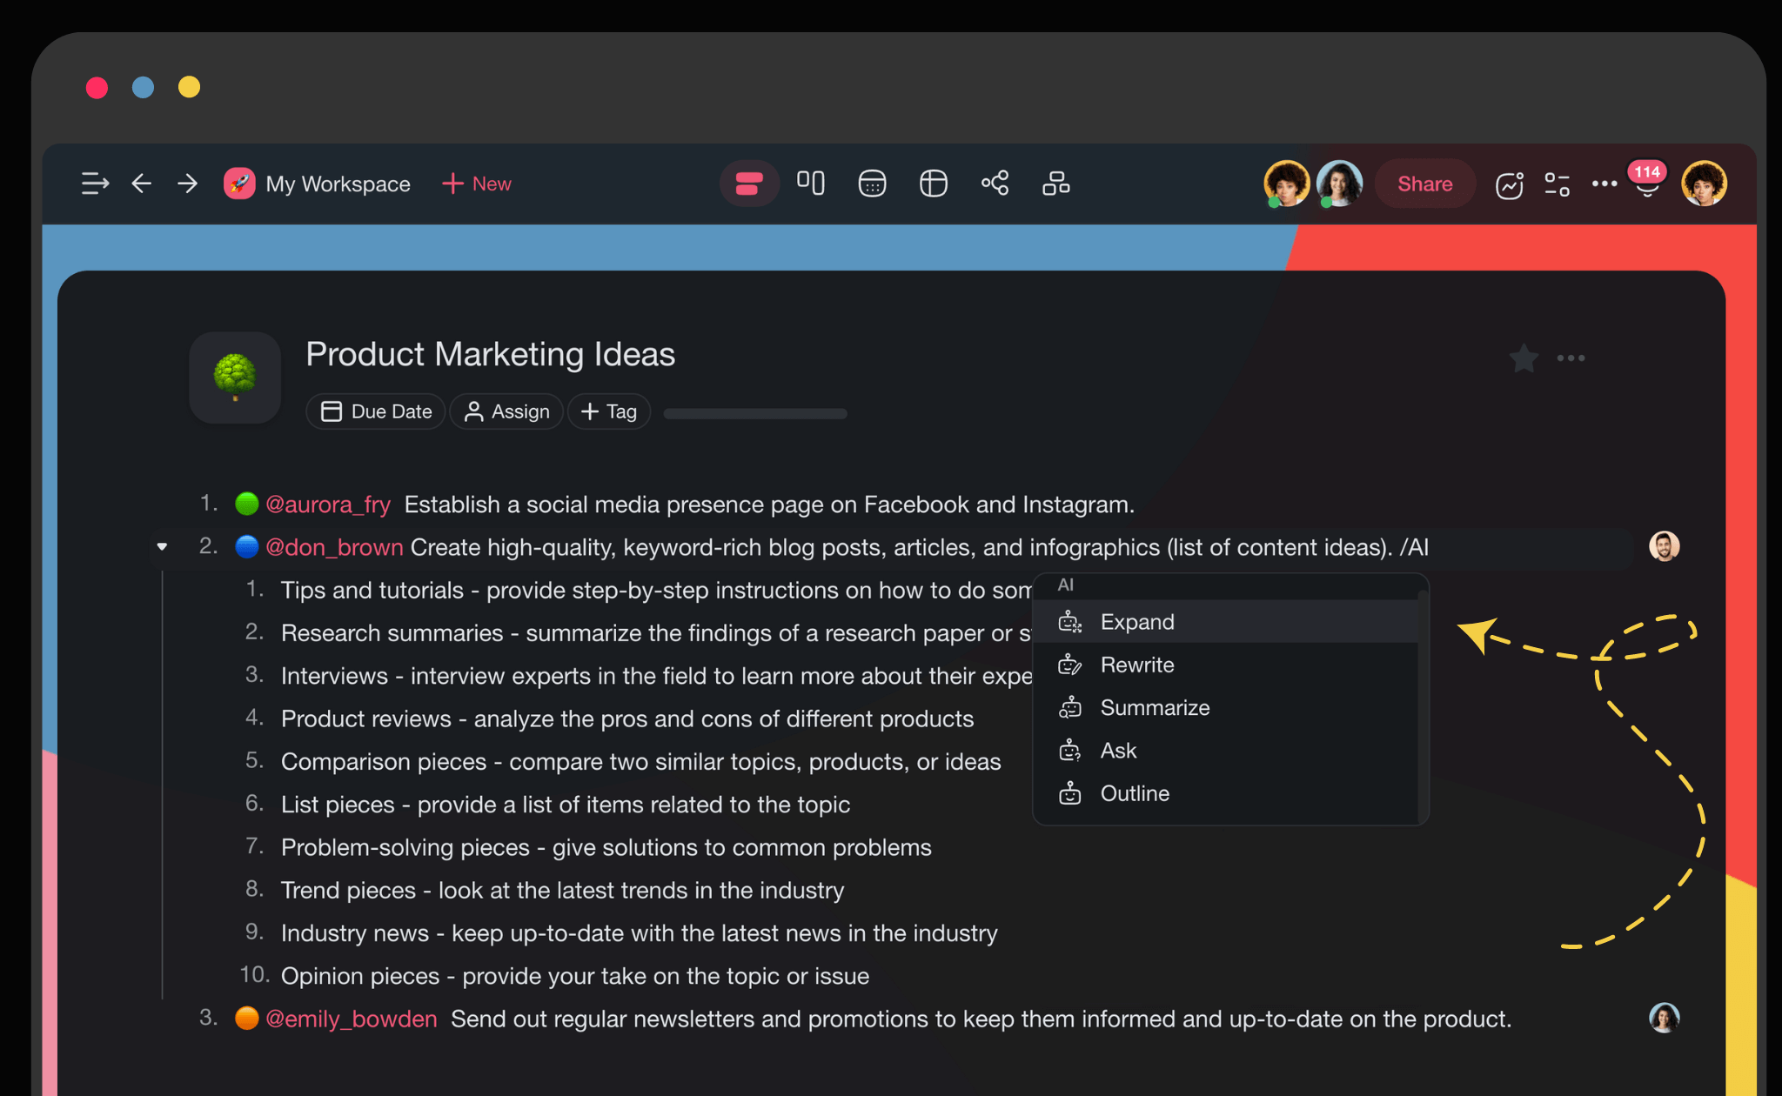Choose Outline from the AI menu
The height and width of the screenshot is (1096, 1782).
(x=1225, y=793)
